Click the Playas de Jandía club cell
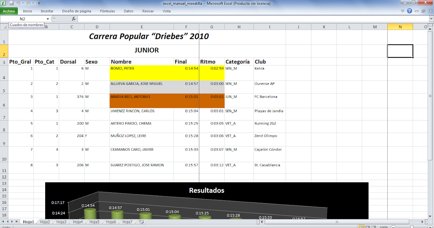Image resolution: width=434 pixels, height=228 pixels. [x=269, y=114]
